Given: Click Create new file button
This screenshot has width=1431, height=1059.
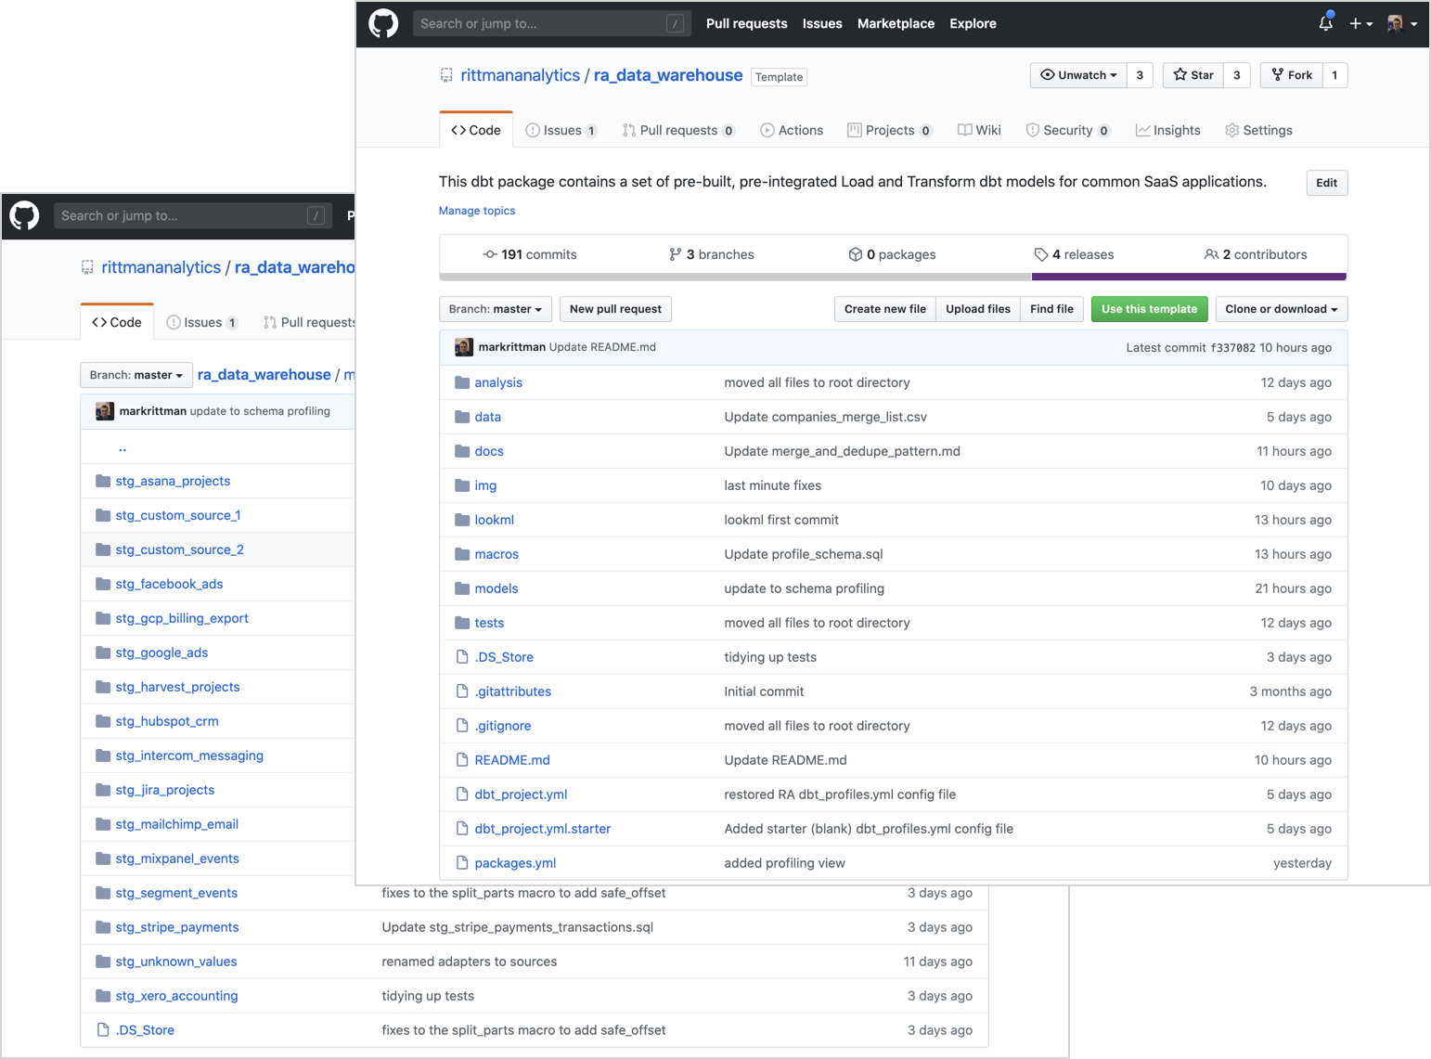Looking at the screenshot, I should point(884,309).
